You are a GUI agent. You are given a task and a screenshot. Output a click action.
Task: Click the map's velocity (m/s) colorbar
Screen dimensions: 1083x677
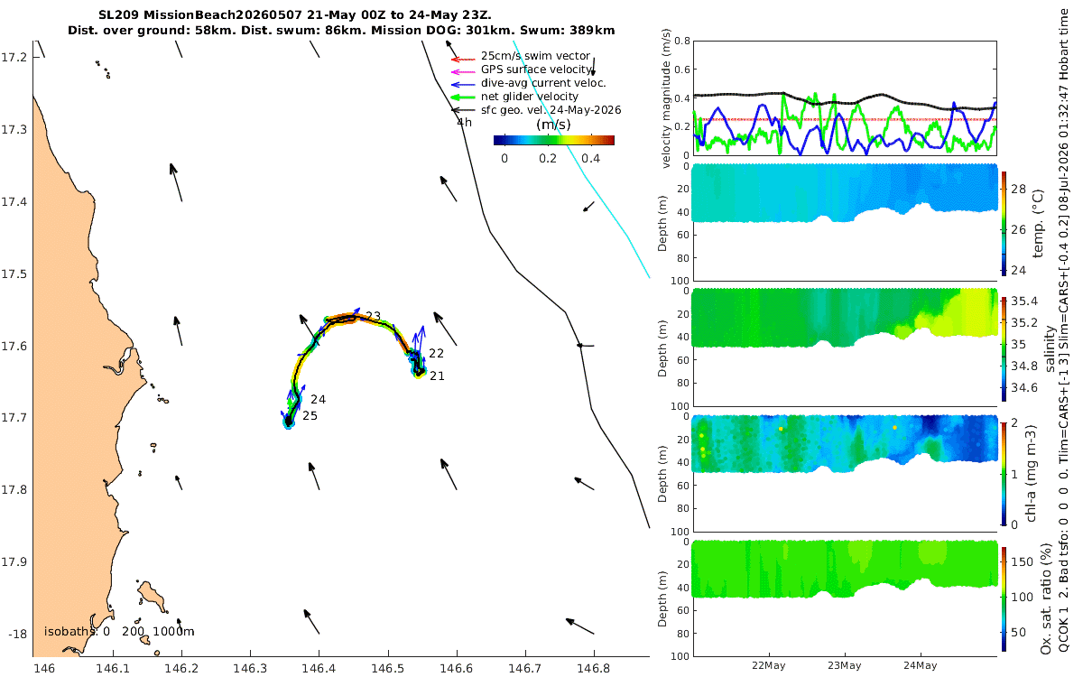coord(554,140)
